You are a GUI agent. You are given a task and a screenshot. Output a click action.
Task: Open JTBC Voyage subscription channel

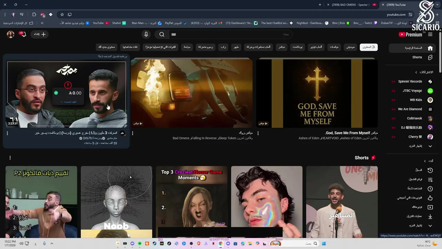click(411, 91)
